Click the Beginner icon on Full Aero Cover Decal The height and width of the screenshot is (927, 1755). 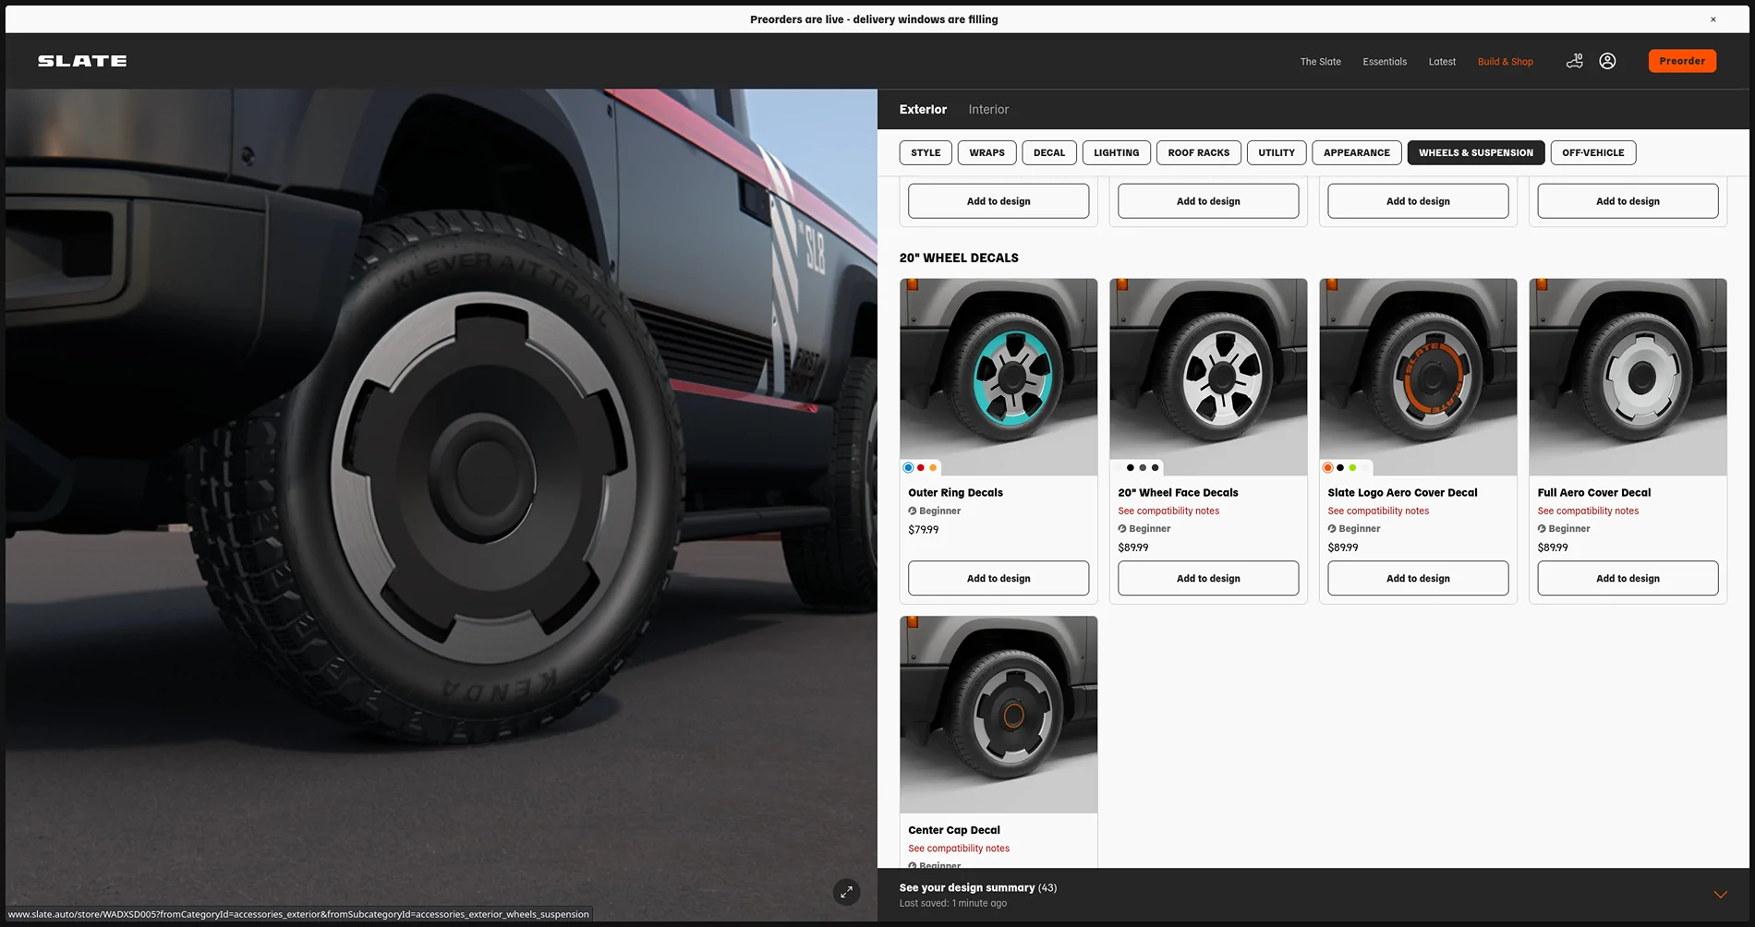[x=1542, y=529]
